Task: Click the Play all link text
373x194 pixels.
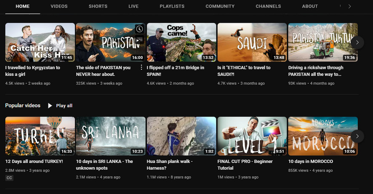Action: [64, 106]
